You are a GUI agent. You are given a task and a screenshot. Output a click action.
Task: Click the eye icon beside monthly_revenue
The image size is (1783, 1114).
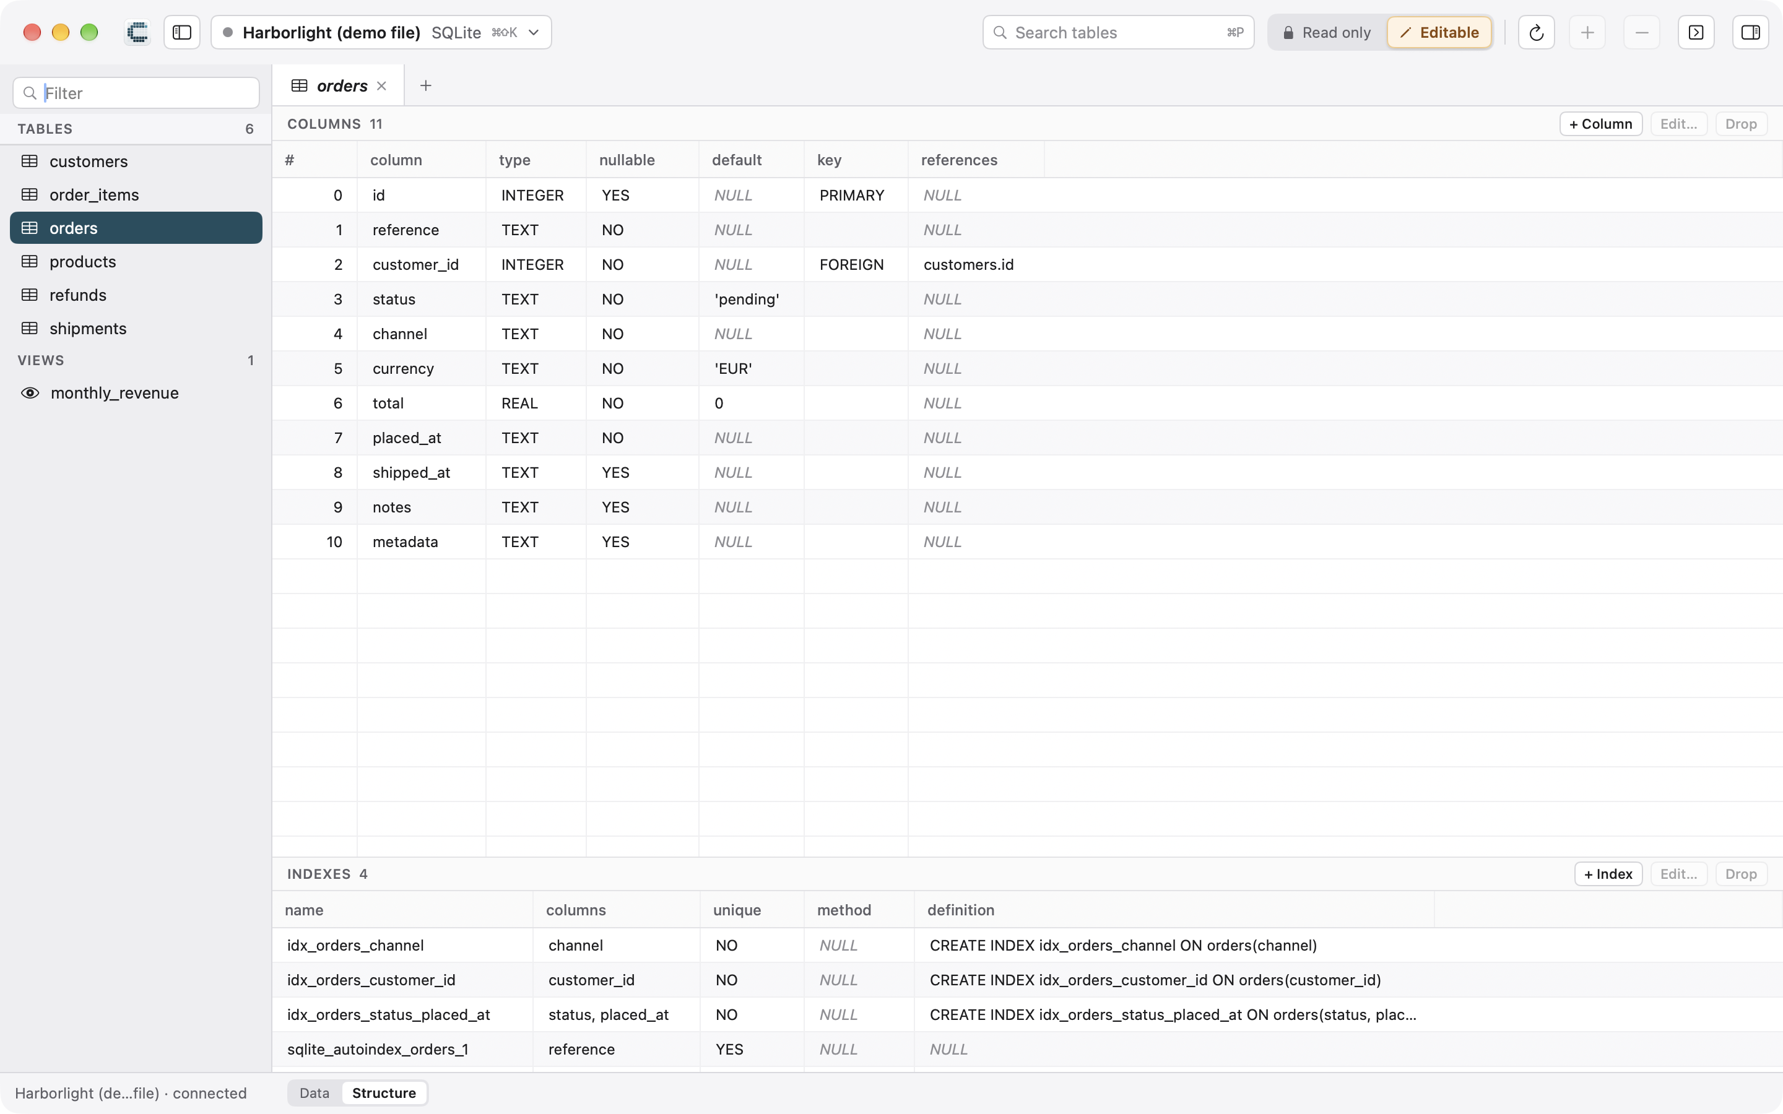pos(30,393)
